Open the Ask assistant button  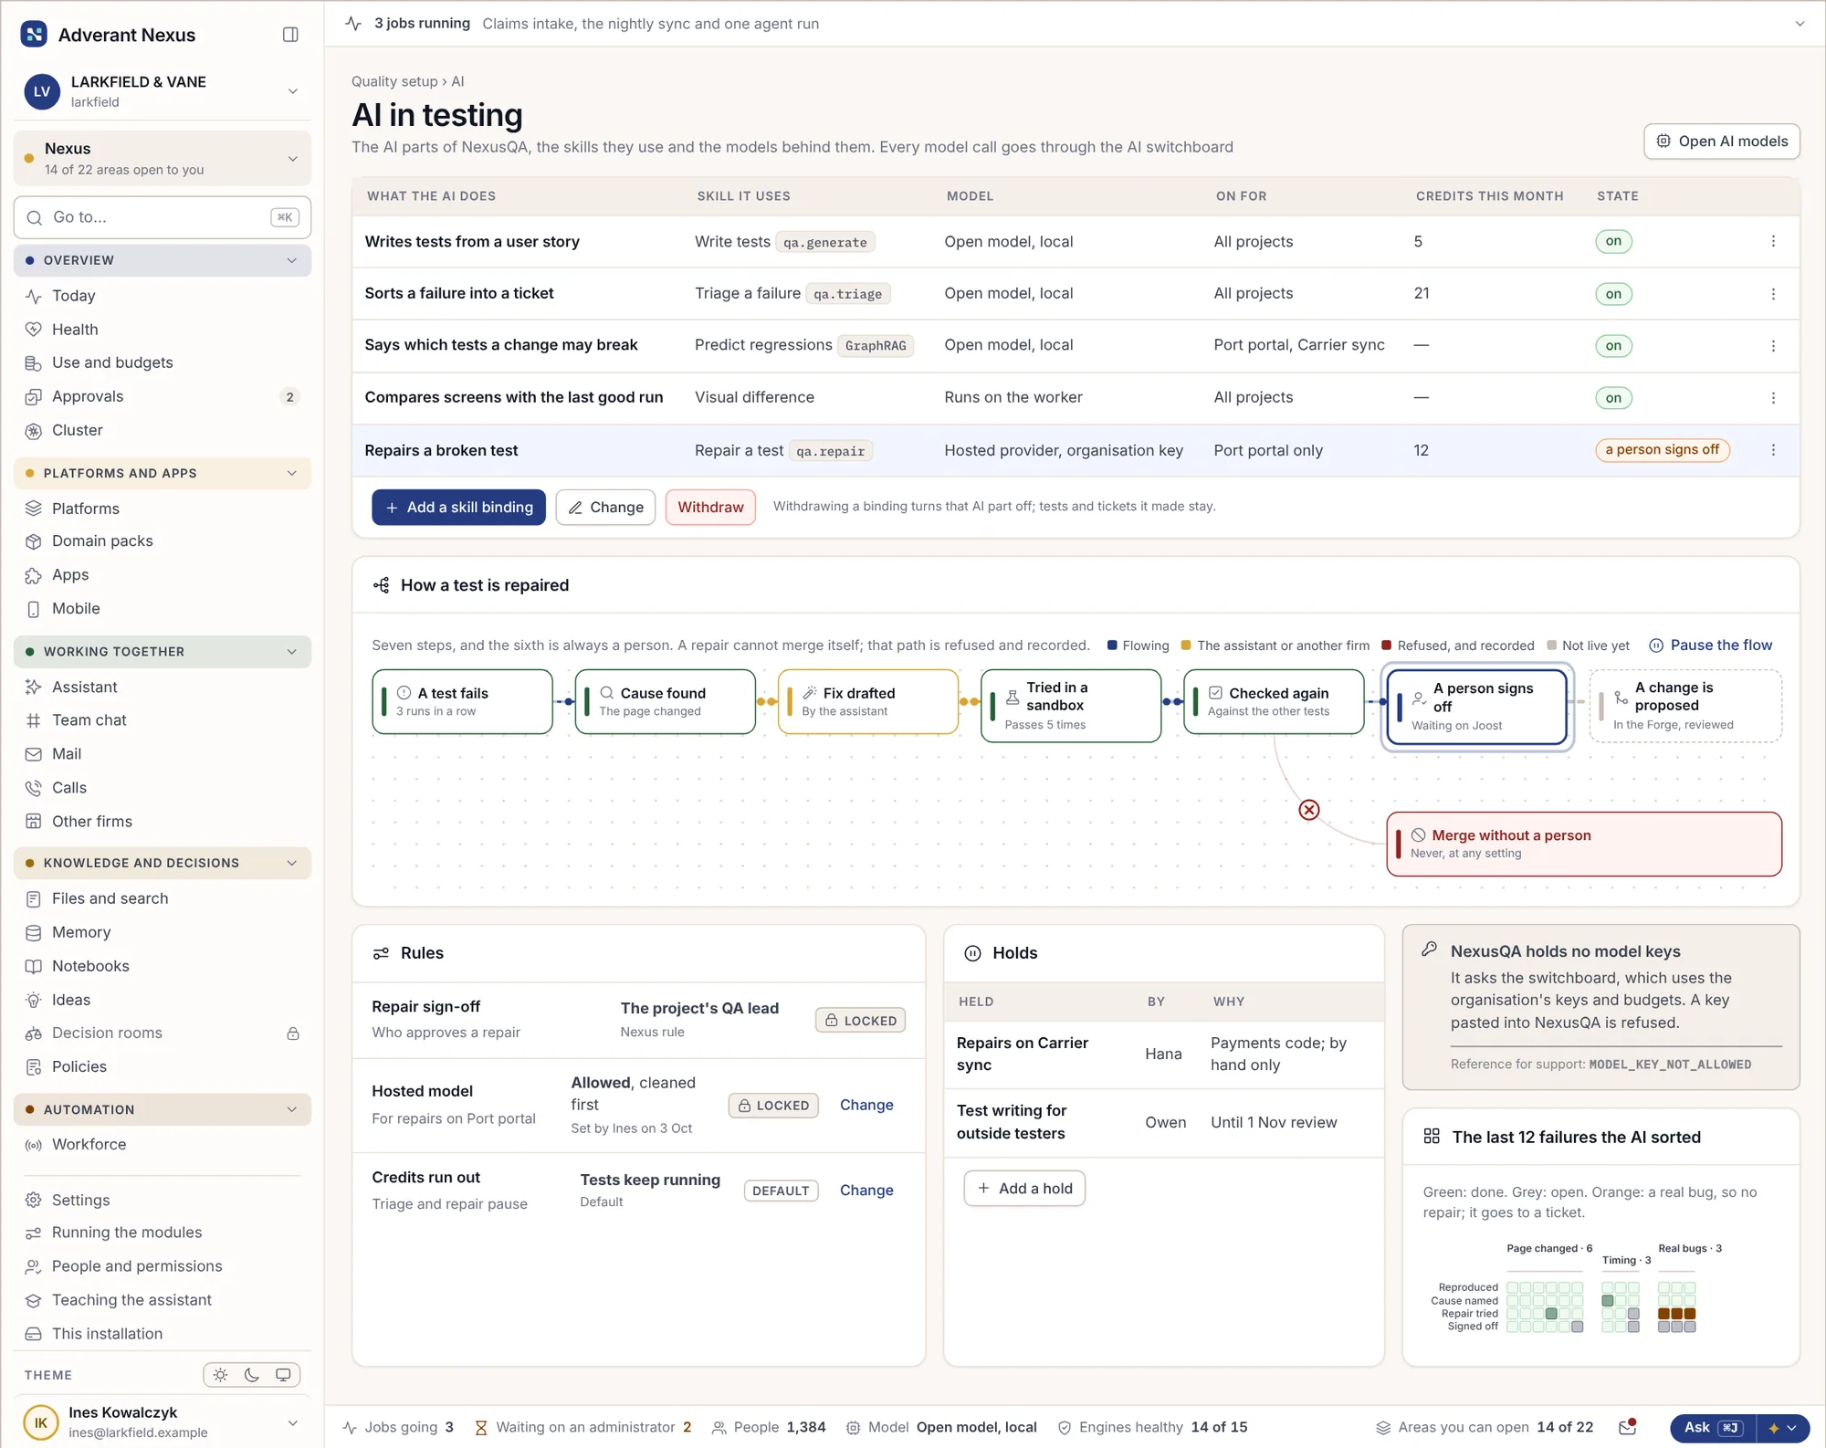pyautogui.click(x=1714, y=1428)
